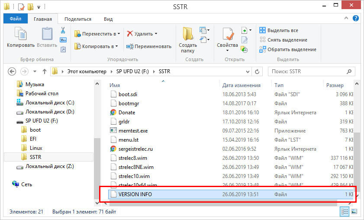Open the Открыть dropdown arrow

pyautogui.click(x=250, y=30)
